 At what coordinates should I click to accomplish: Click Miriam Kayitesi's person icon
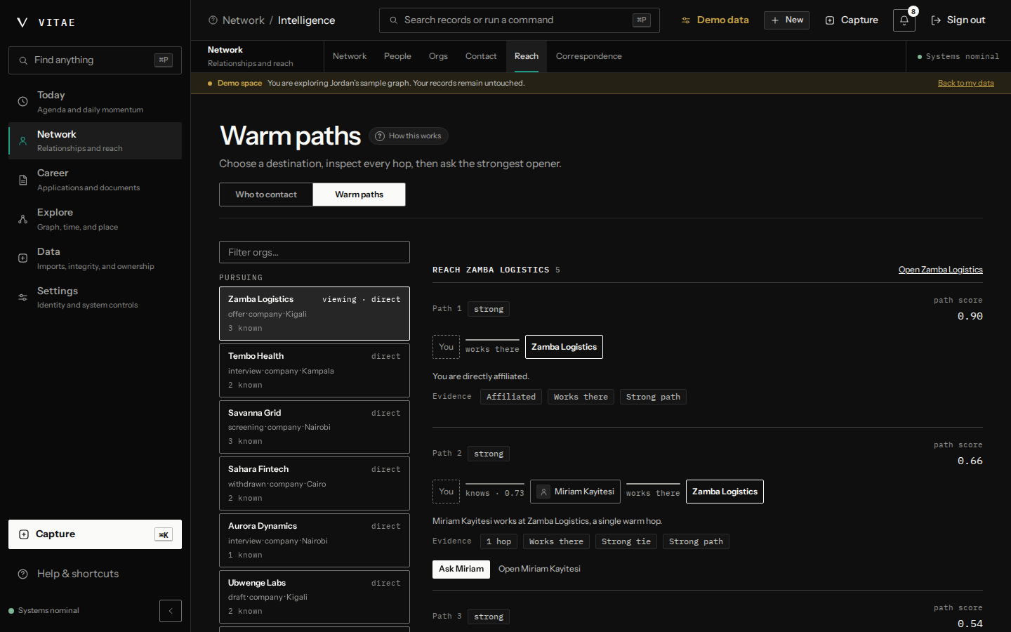[x=543, y=492]
